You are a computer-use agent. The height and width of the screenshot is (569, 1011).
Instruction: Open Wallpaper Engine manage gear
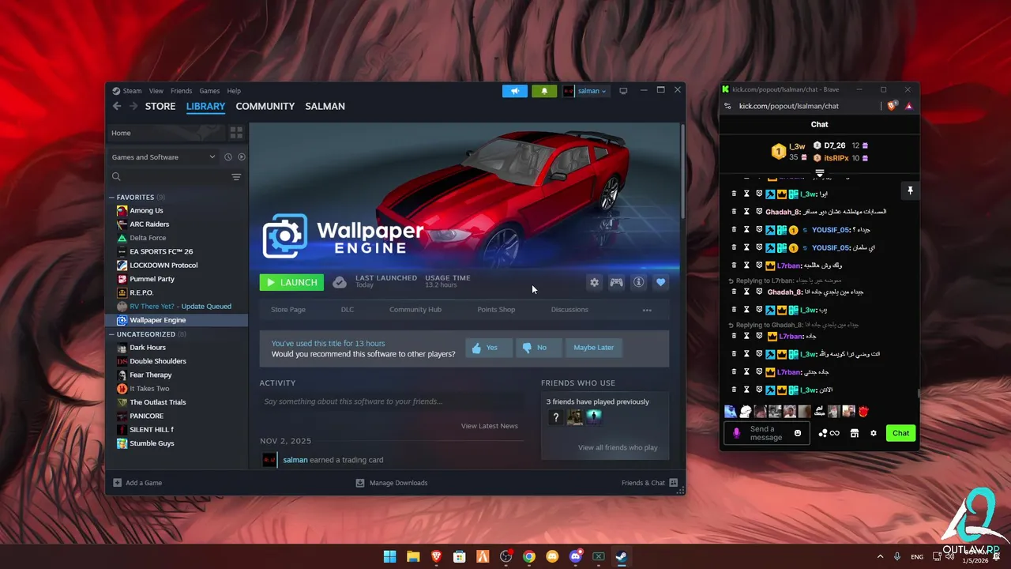coord(594,282)
